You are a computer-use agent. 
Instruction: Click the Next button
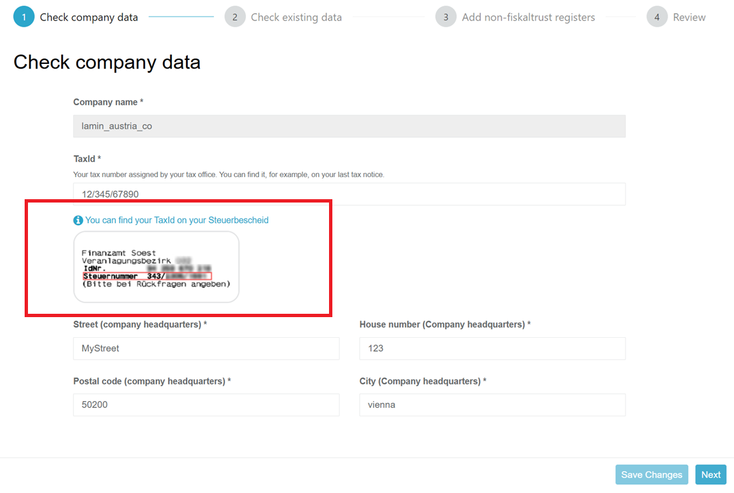[711, 475]
